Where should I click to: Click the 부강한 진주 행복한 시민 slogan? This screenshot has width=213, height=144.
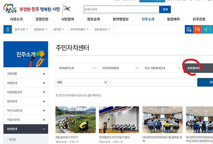click(x=40, y=9)
